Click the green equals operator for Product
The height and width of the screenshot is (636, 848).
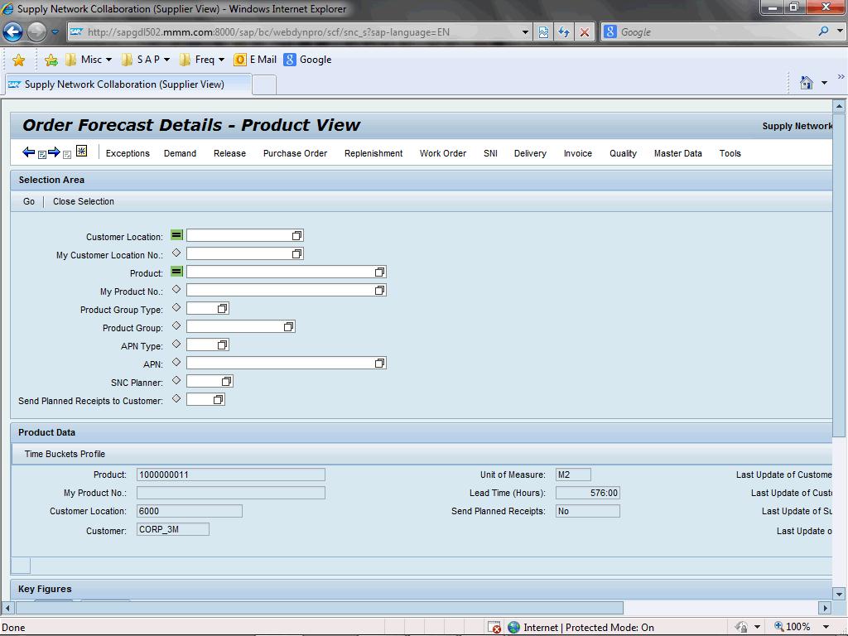click(176, 271)
